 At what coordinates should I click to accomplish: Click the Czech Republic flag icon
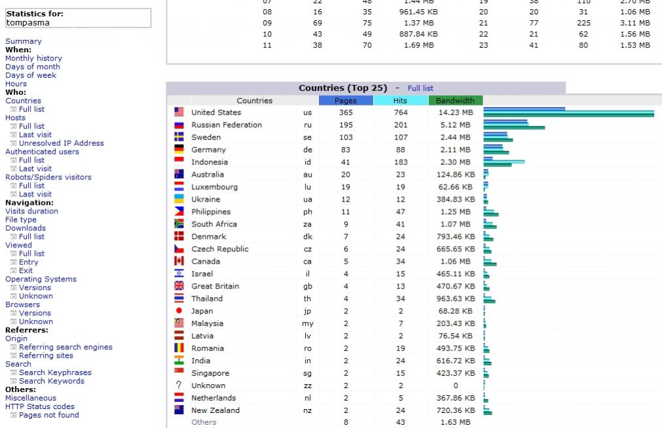click(x=179, y=249)
